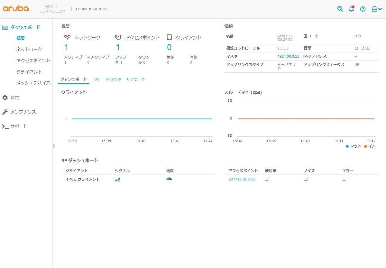386x268 pixels.
Task: Click the help question mark icon
Action: click(363, 9)
